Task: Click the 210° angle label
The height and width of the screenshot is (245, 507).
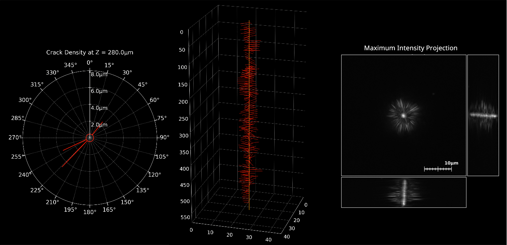Action: 52,202
